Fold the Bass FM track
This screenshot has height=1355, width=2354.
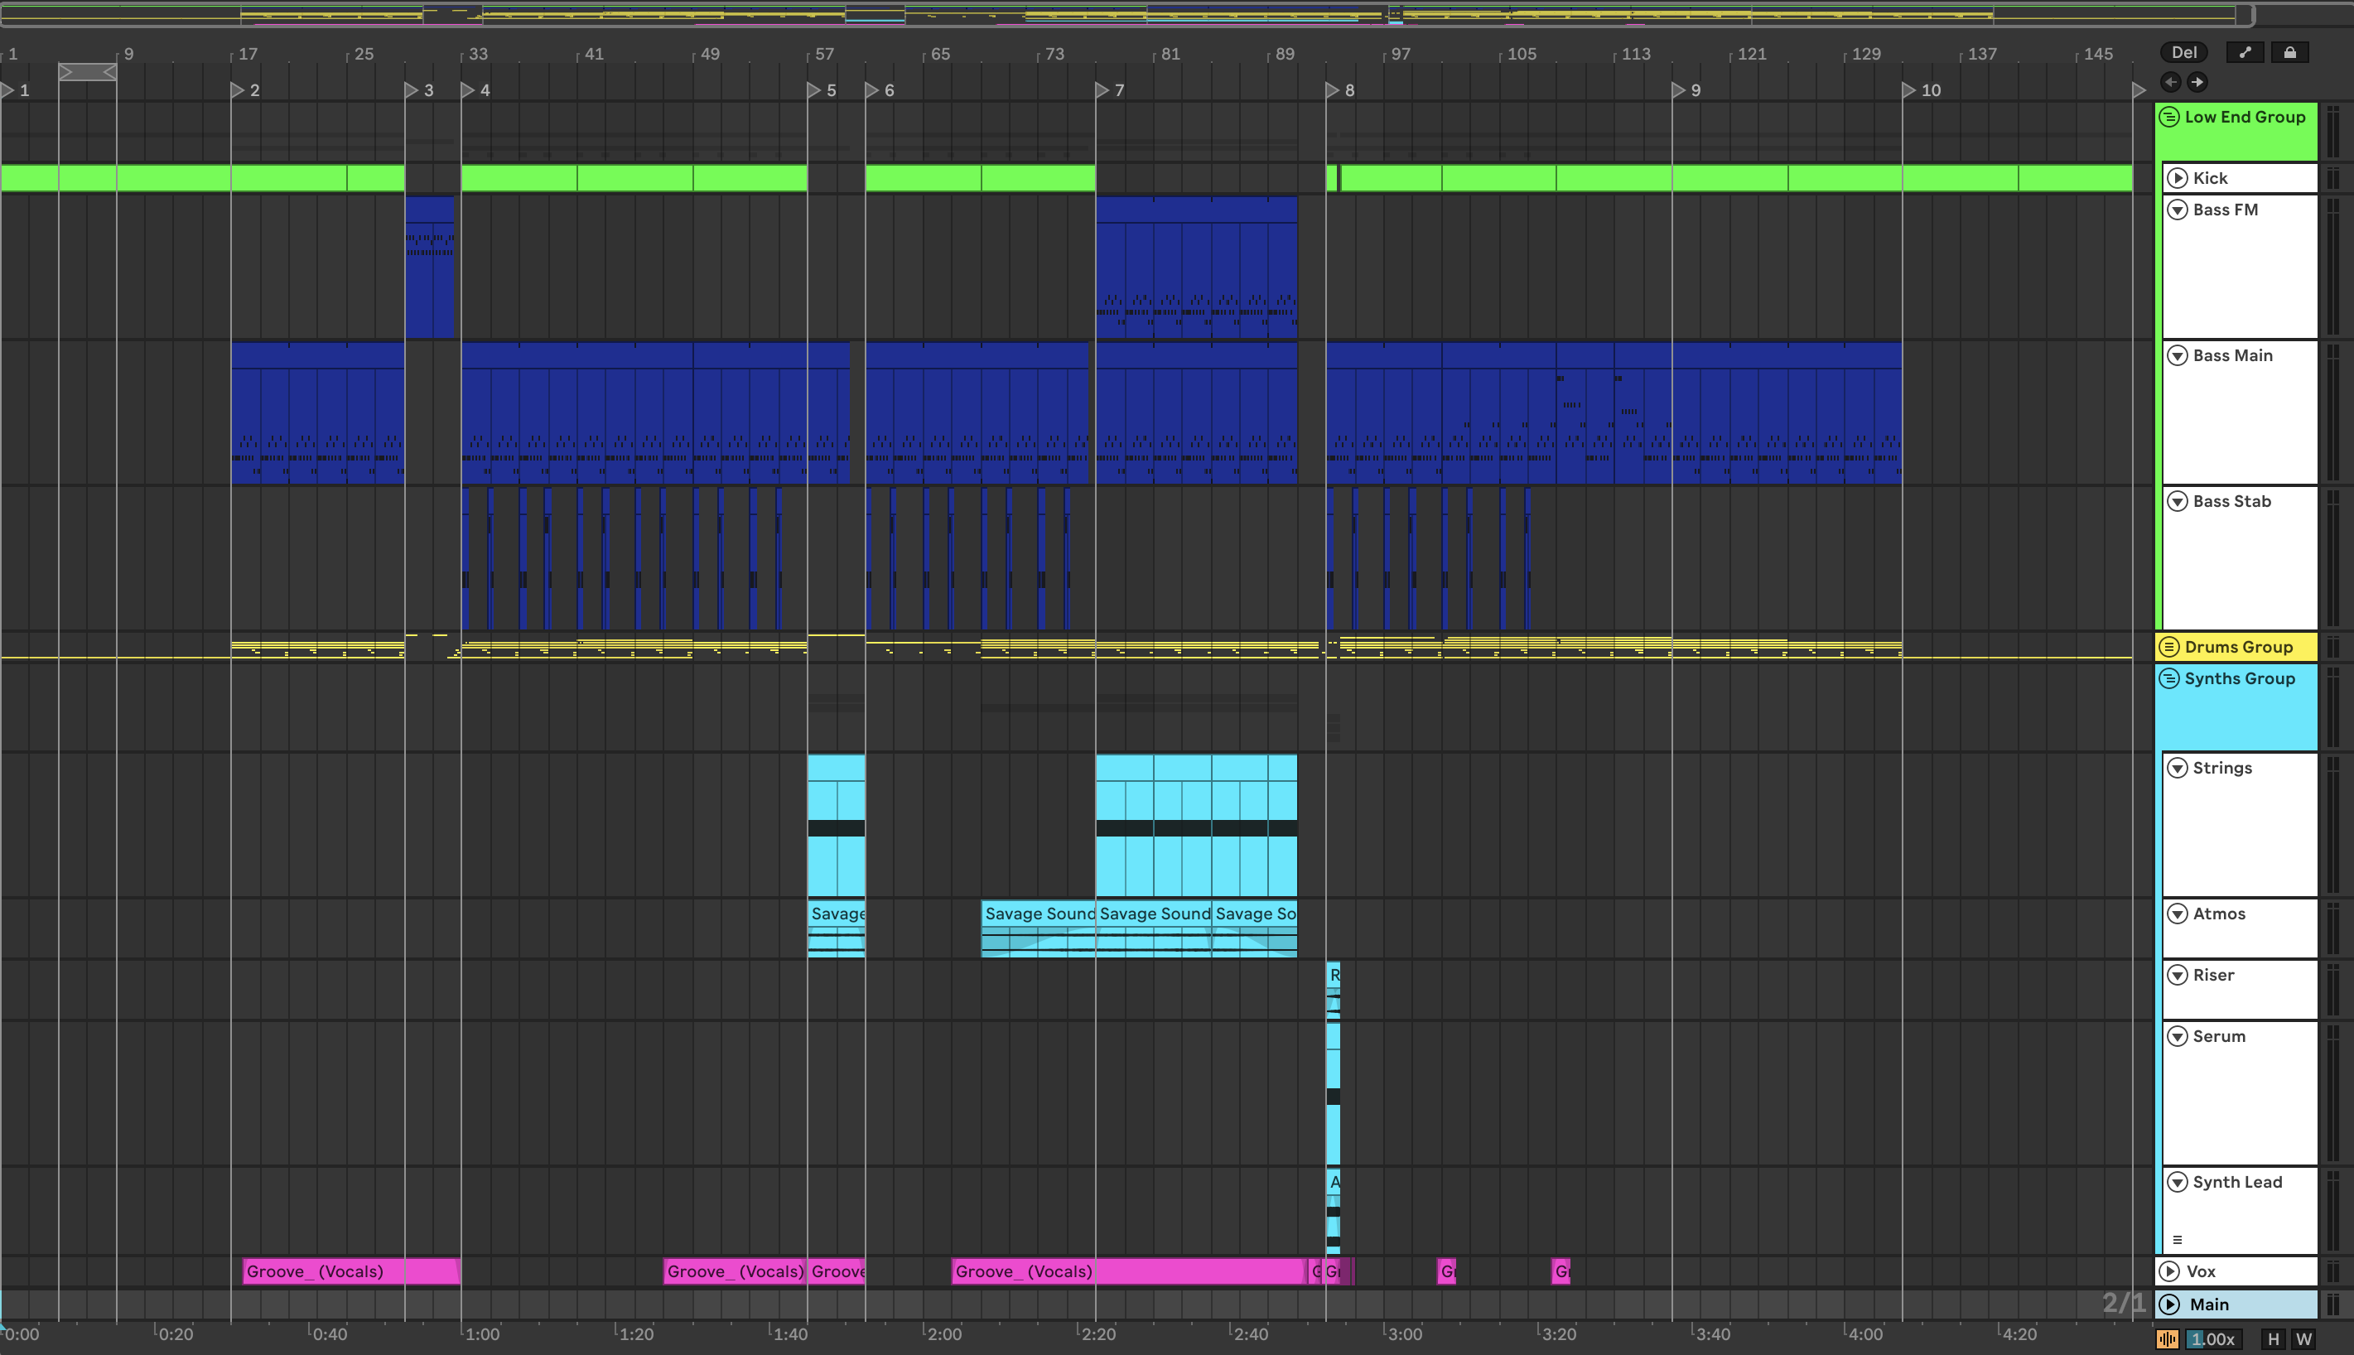tap(2178, 210)
